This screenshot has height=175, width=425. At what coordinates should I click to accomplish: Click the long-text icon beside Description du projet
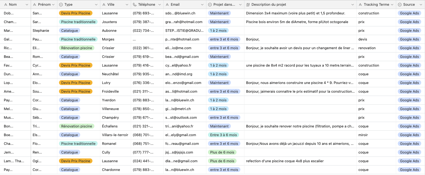click(x=248, y=5)
